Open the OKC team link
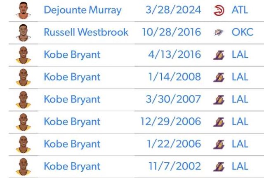 click(x=243, y=32)
